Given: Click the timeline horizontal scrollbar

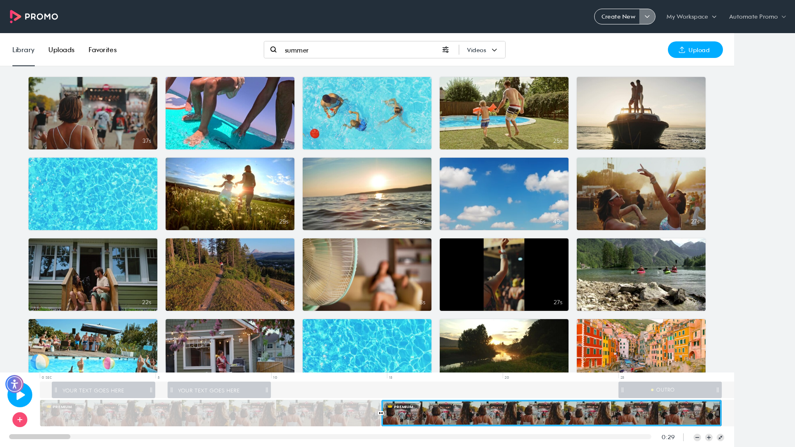Looking at the screenshot, I should click(x=330, y=437).
